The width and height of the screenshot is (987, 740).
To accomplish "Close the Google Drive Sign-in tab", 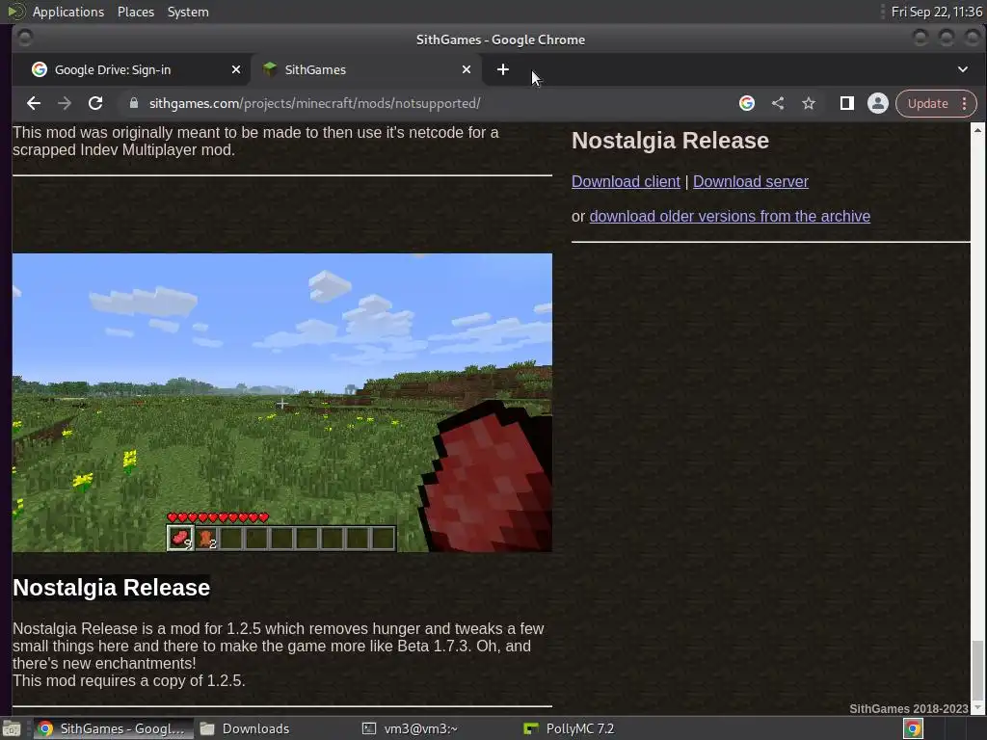I will 236,69.
